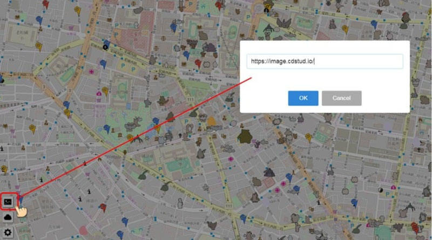Select the dark winged silhouette above the dialog

pos(283,23)
